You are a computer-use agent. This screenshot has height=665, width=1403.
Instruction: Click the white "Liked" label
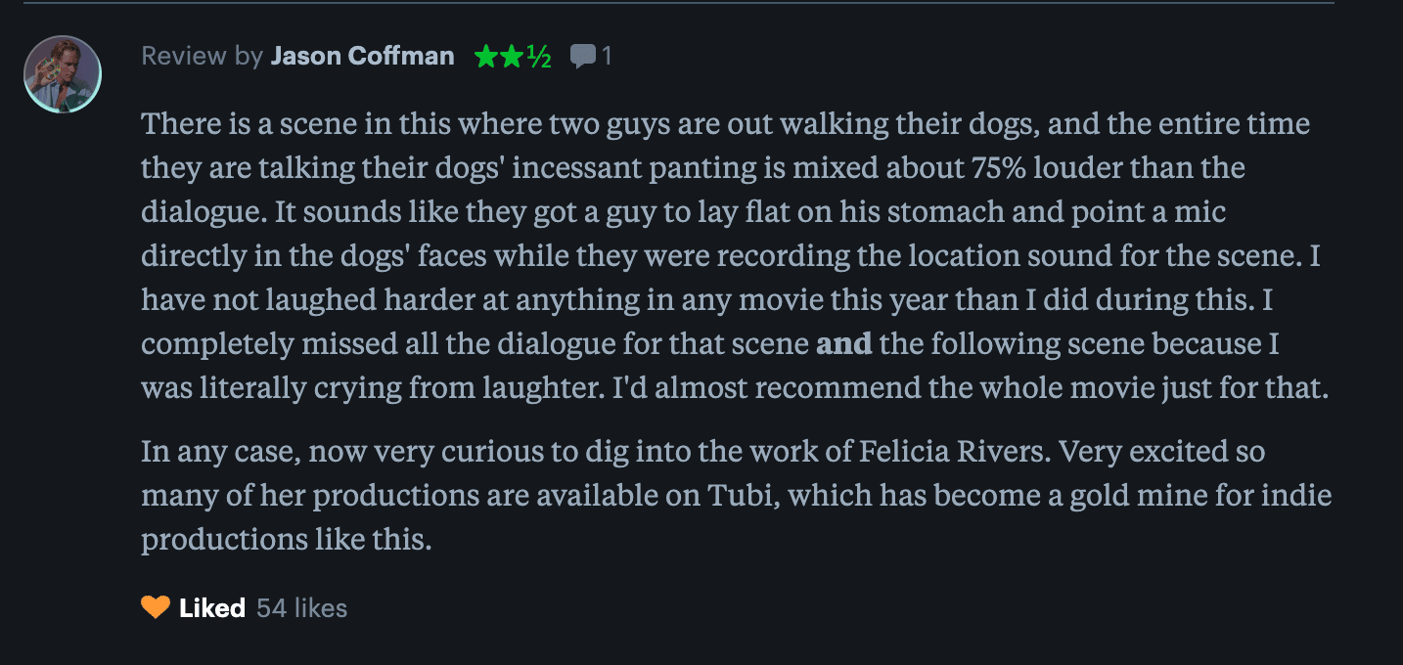pos(212,607)
